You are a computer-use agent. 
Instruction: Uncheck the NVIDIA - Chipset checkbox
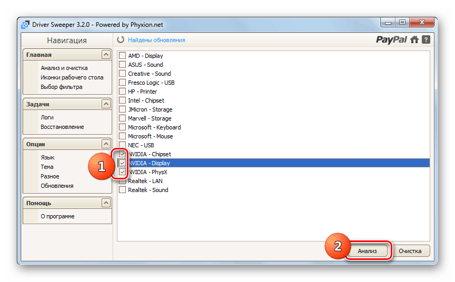coord(123,154)
